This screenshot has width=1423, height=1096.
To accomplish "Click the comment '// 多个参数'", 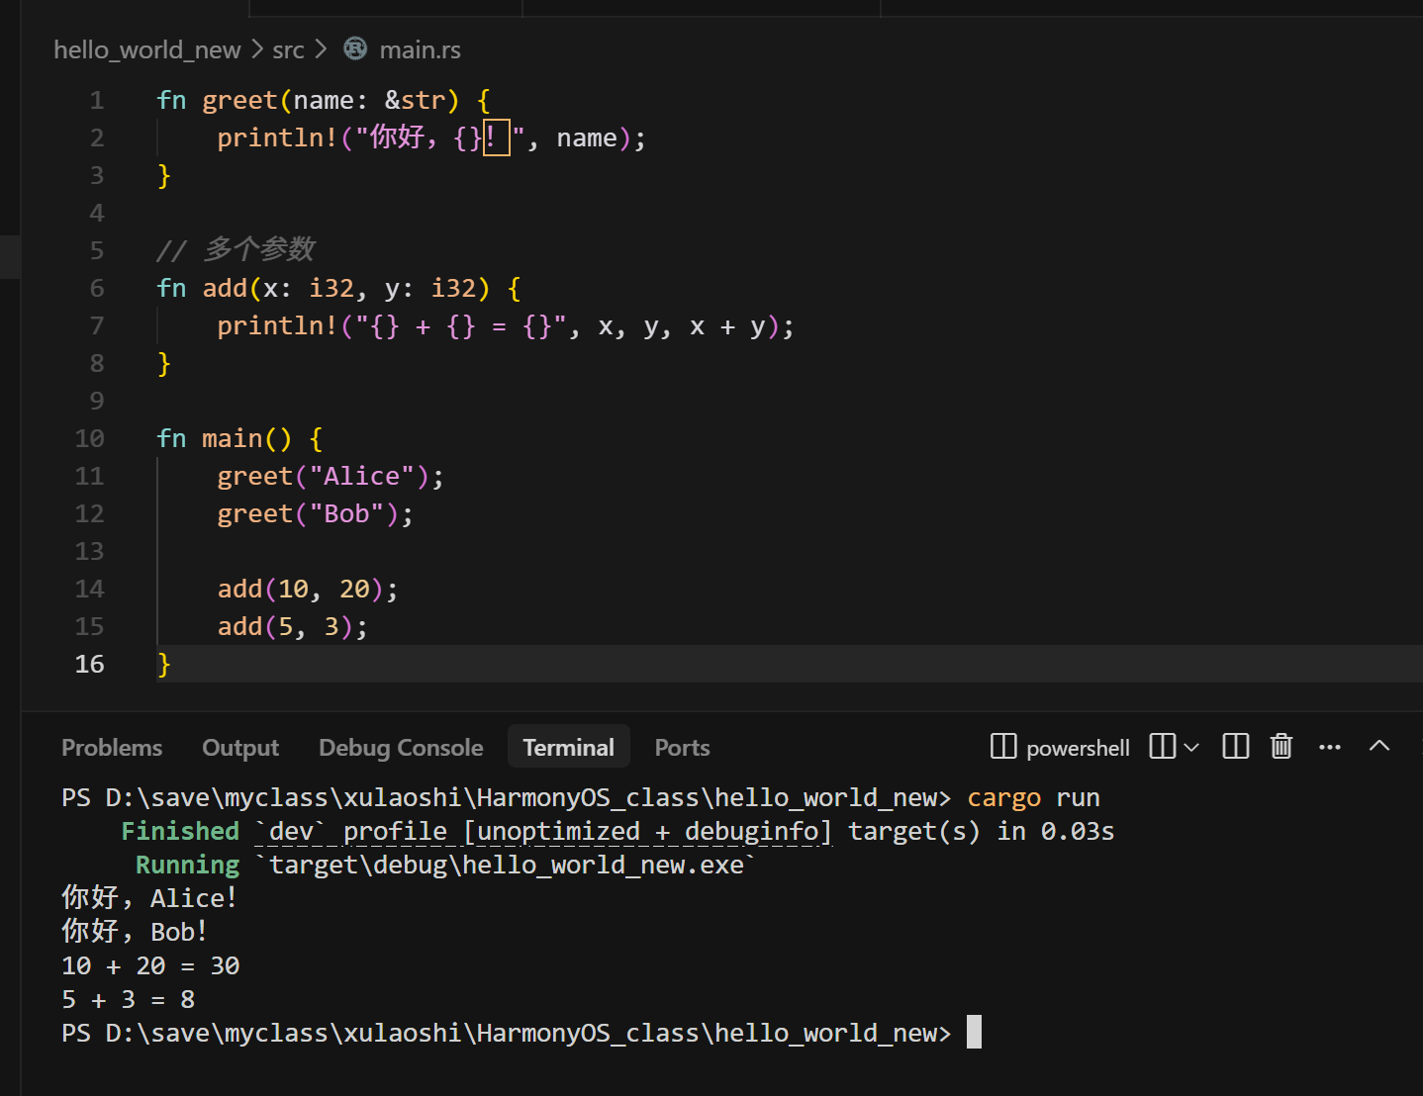I will point(236,248).
